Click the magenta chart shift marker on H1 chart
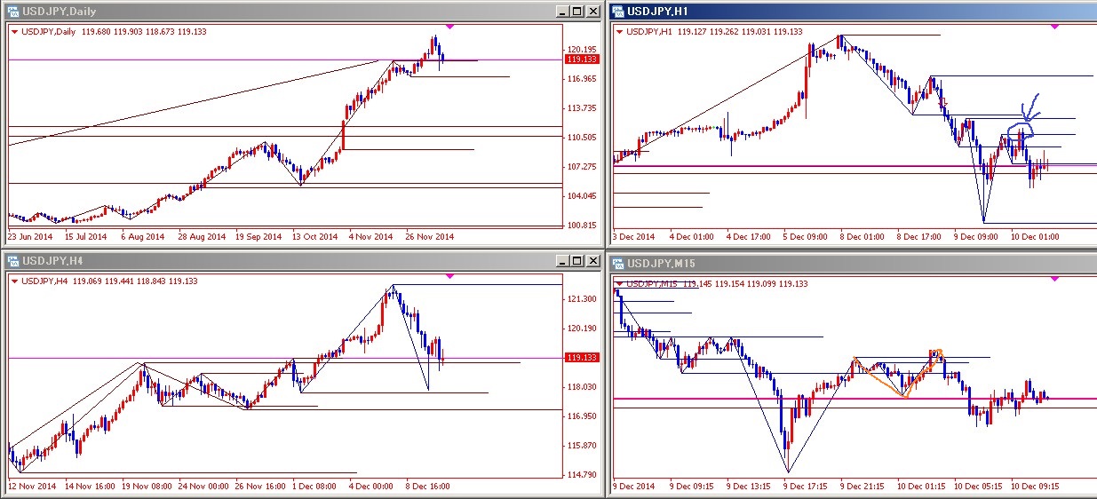Screen dimensions: 1097x499 pos(1054,27)
